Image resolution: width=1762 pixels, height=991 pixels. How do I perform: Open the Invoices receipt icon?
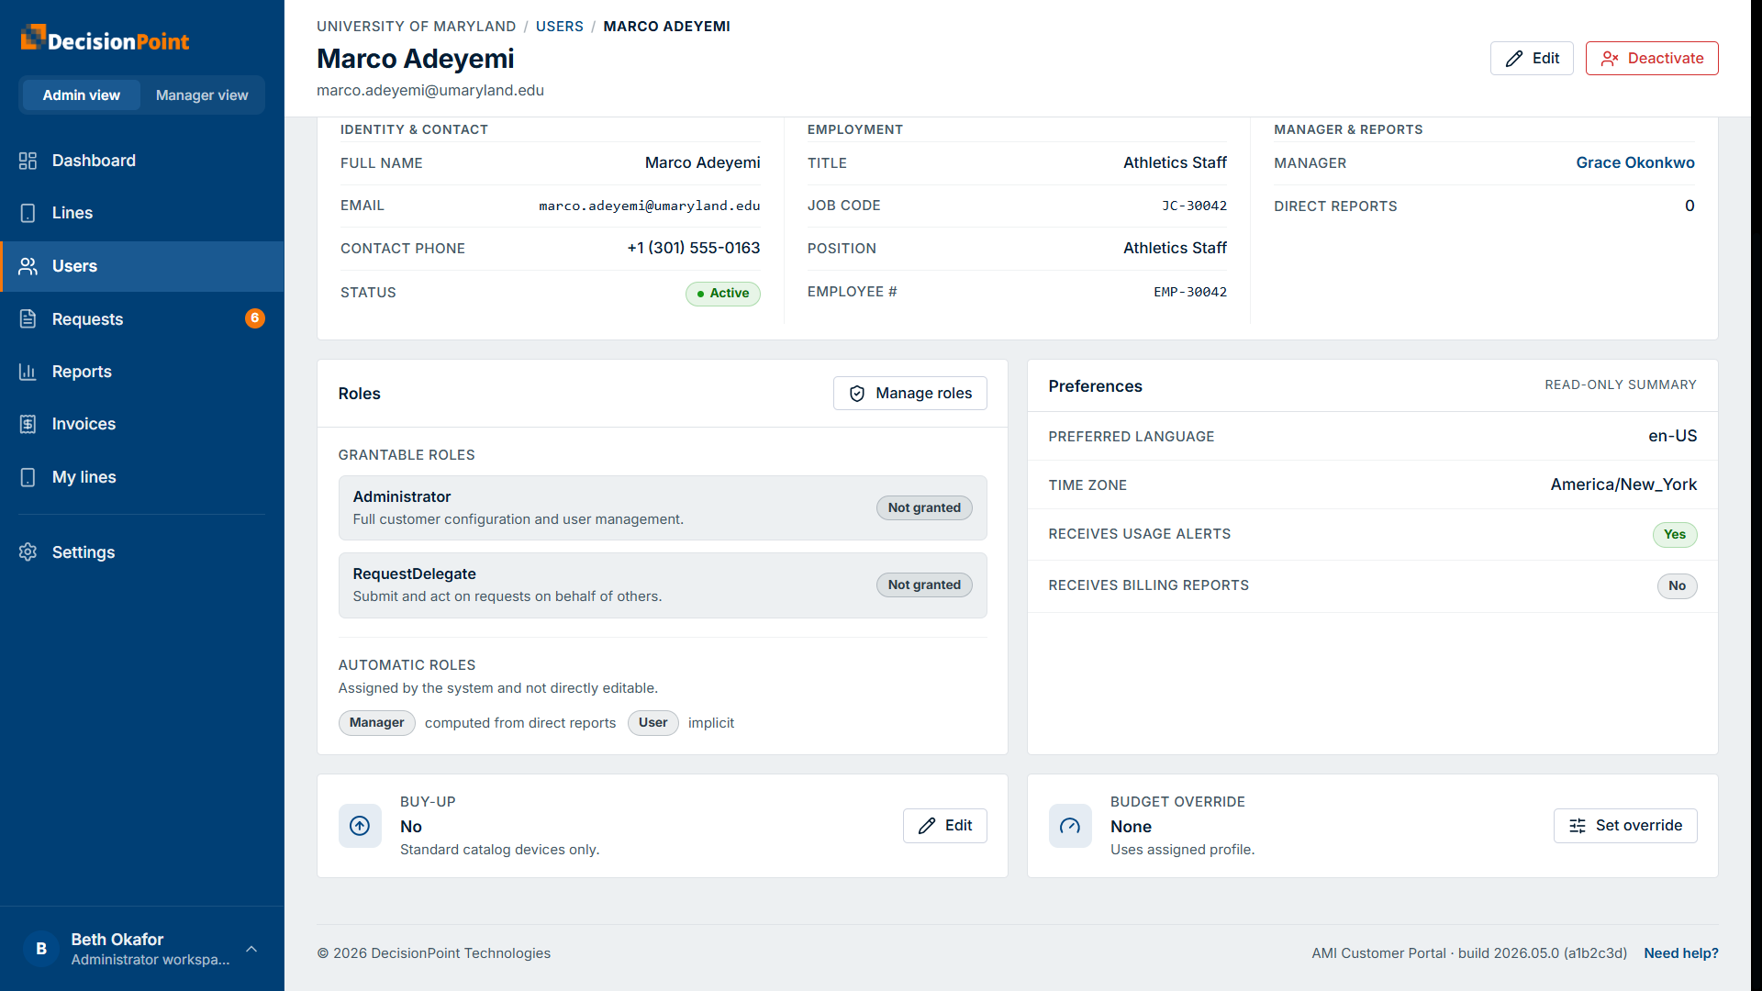tap(28, 424)
